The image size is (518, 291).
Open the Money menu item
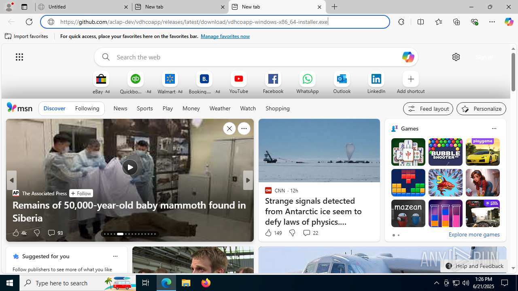pos(191,108)
